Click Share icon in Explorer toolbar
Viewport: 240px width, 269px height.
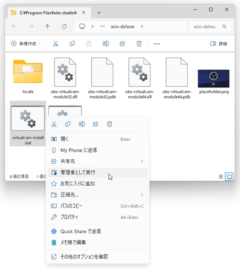point(122,44)
